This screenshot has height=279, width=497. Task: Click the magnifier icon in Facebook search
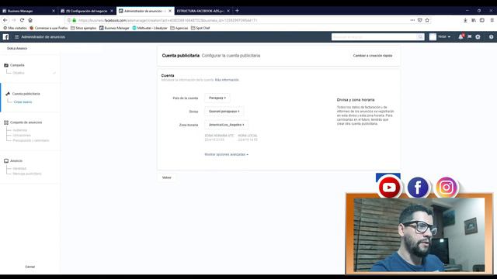click(x=420, y=37)
